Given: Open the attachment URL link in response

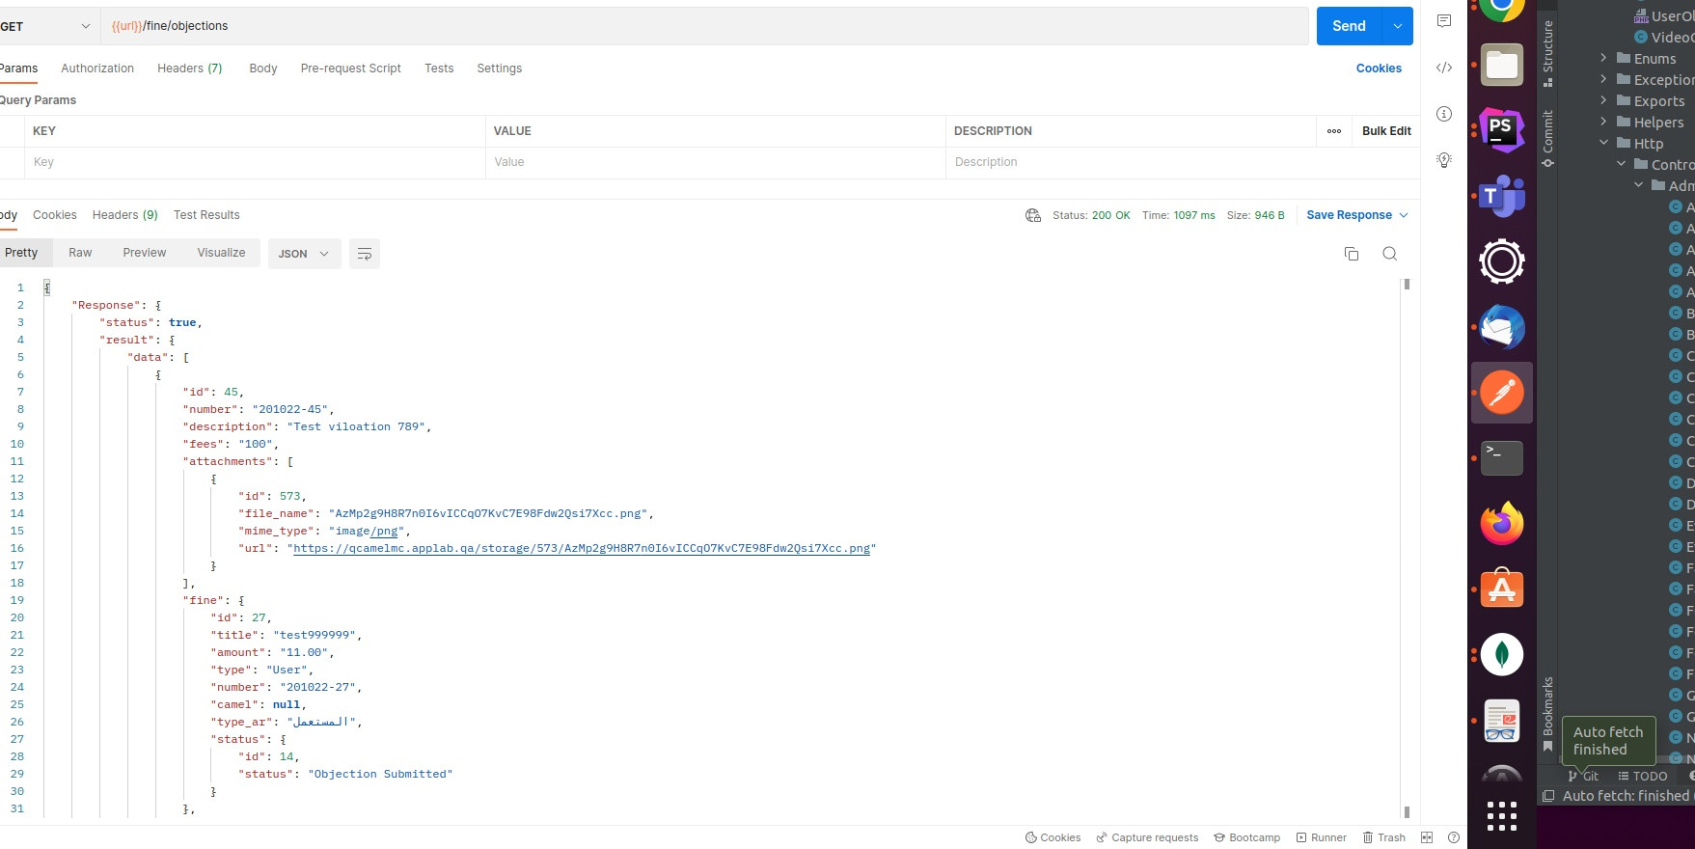Looking at the screenshot, I should (x=581, y=548).
